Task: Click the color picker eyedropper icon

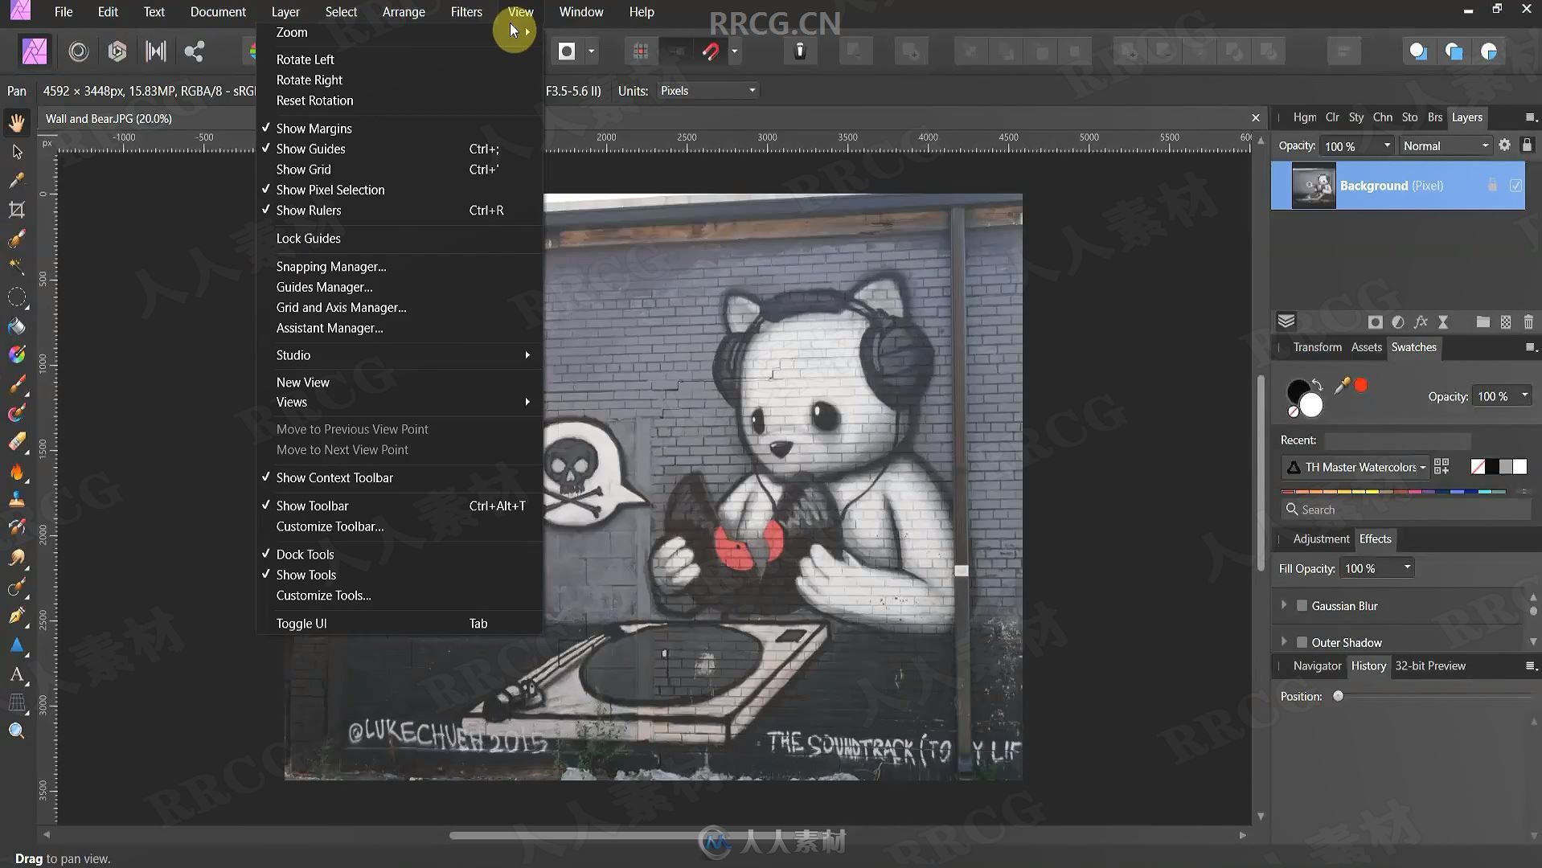Action: pos(1342,386)
